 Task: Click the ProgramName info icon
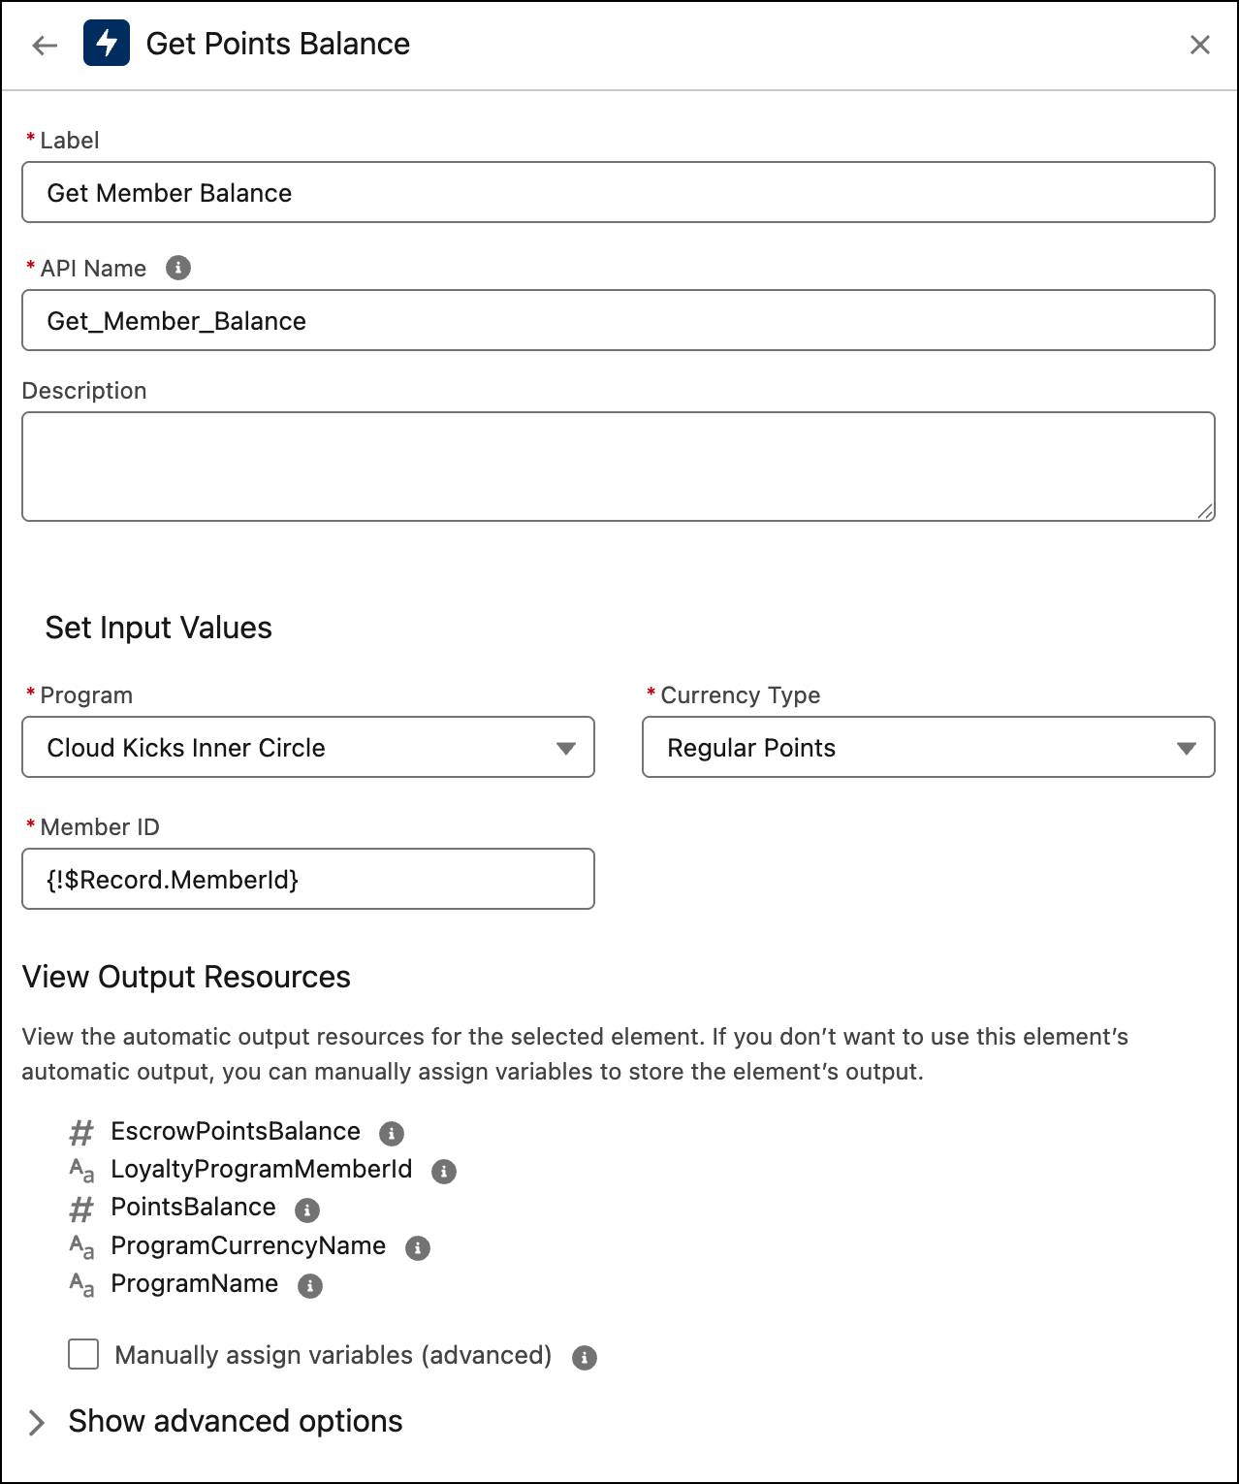point(310,1285)
